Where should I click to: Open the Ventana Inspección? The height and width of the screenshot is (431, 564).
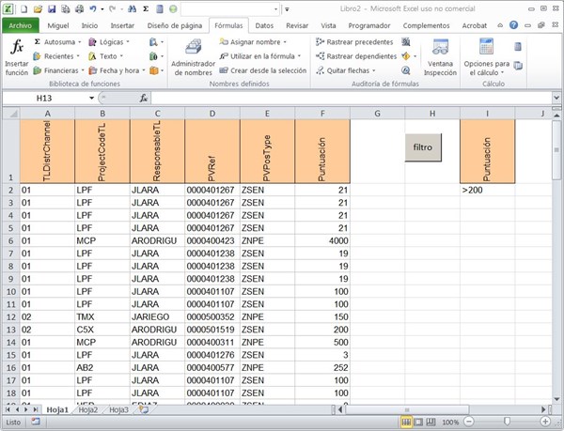tap(440, 57)
